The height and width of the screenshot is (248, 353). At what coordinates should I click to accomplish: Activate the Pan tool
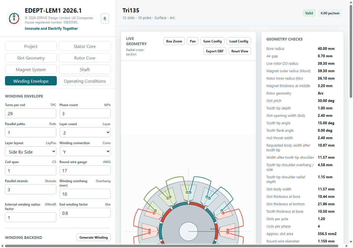click(x=193, y=41)
